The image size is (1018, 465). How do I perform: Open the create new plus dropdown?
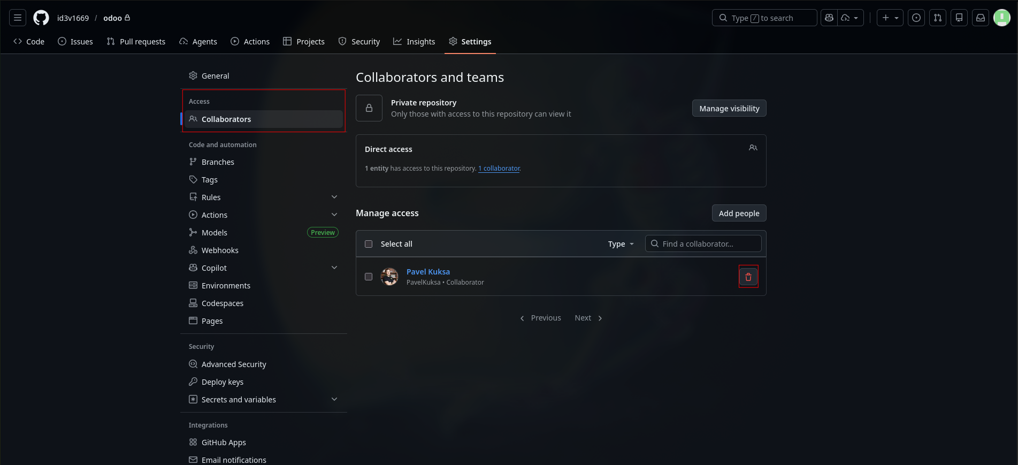[x=890, y=18]
